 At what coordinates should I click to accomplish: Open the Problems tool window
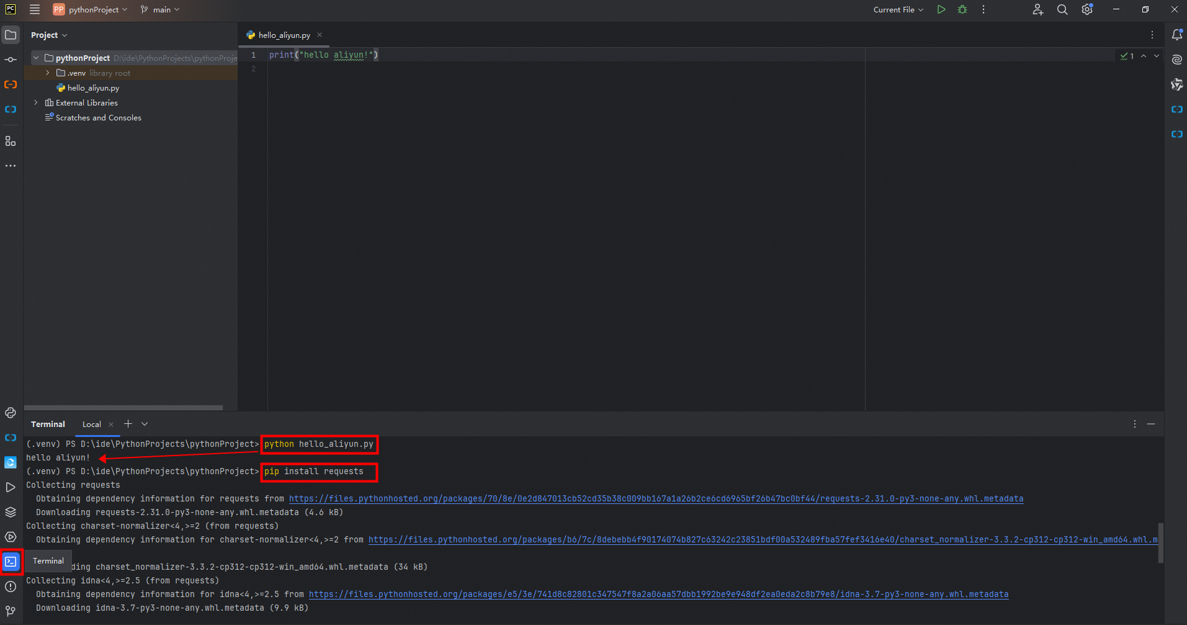11,587
